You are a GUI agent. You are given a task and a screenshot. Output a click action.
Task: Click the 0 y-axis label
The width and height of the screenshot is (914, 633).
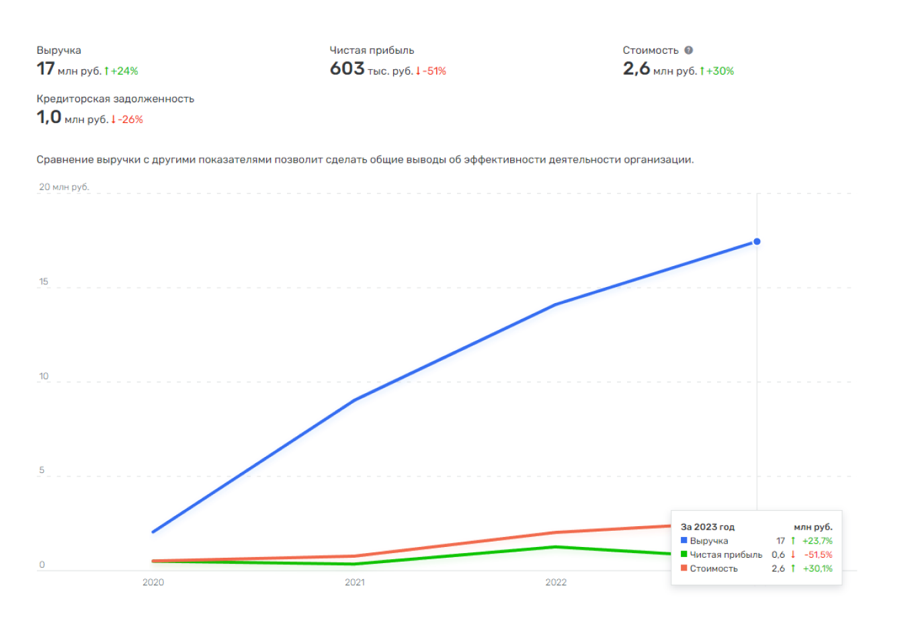pyautogui.click(x=42, y=564)
